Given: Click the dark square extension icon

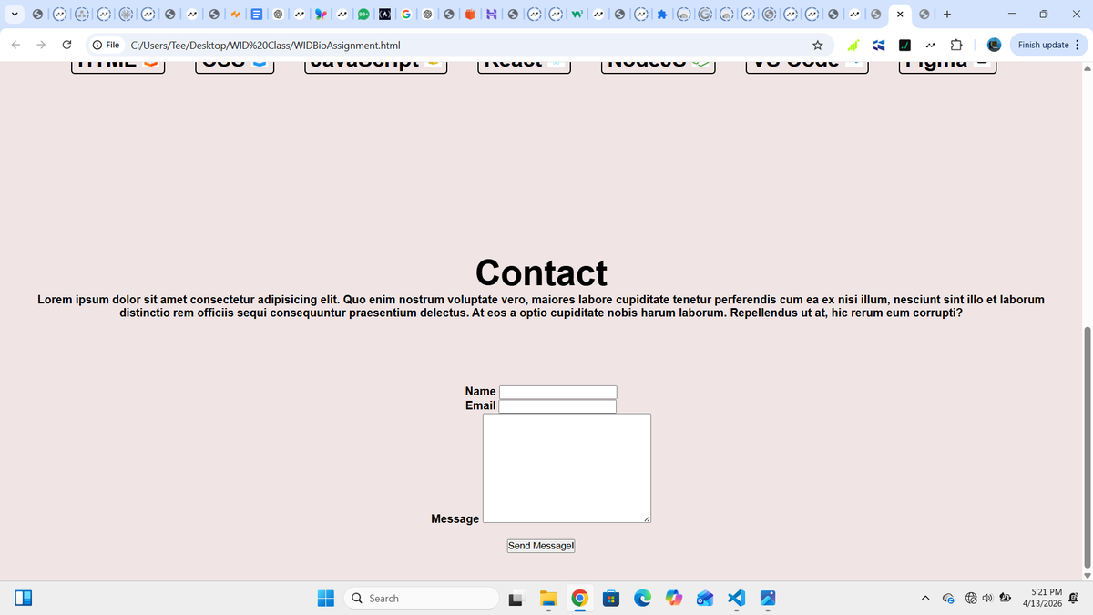Looking at the screenshot, I should tap(905, 45).
